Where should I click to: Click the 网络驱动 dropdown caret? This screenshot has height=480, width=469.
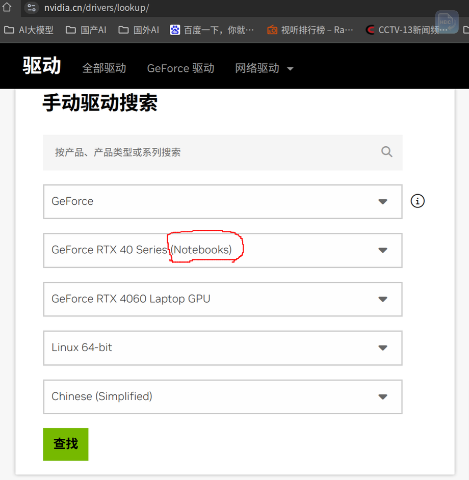290,69
